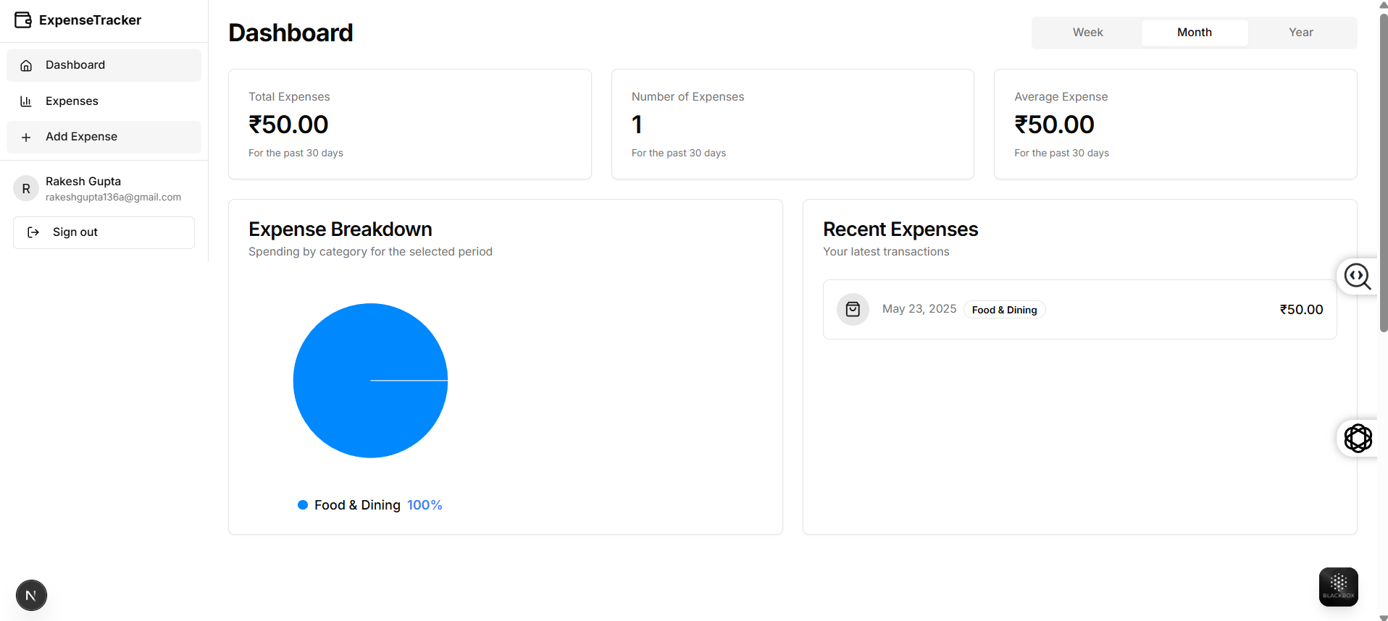This screenshot has height=621, width=1388.
Task: Click the rakeshgupta136a@gmail.com email text
Action: pos(113,197)
